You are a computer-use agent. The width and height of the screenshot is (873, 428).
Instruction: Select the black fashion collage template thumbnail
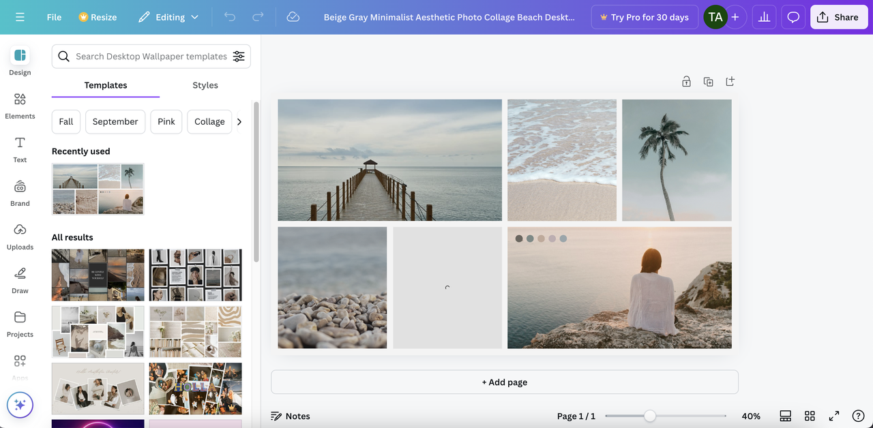point(196,275)
